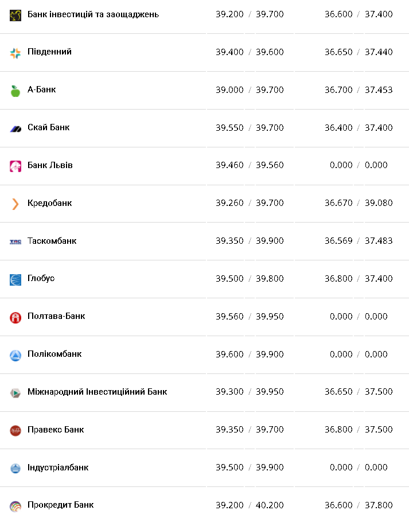This screenshot has height=522, width=409.
Task: Open the Банк інвестицій та заощаджень link
Action: click(93, 14)
